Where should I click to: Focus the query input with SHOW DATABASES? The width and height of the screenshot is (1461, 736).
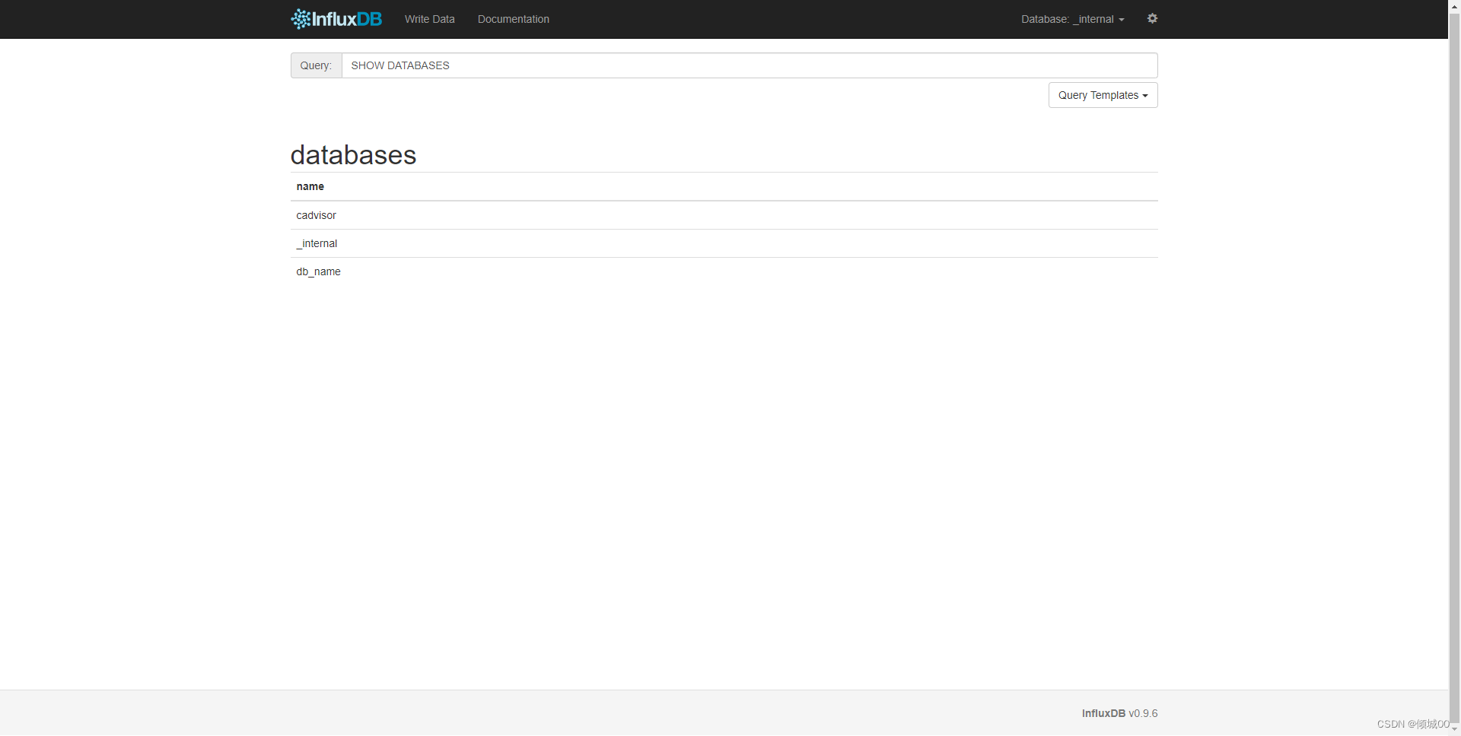[750, 65]
